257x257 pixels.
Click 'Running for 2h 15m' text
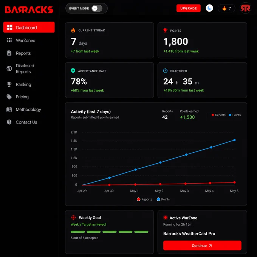pyautogui.click(x=178, y=224)
